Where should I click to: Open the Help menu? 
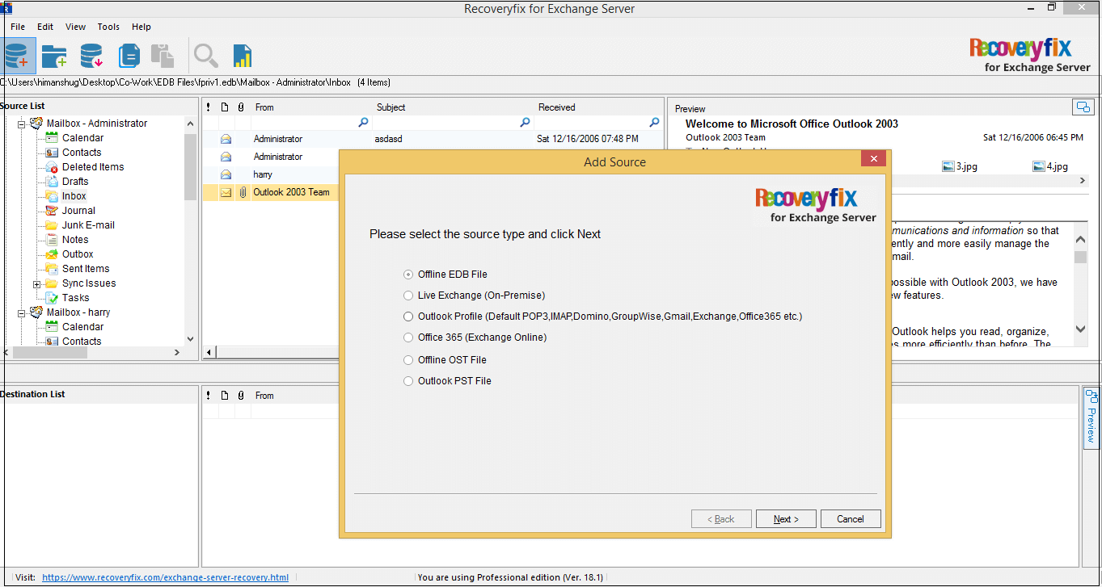(141, 27)
